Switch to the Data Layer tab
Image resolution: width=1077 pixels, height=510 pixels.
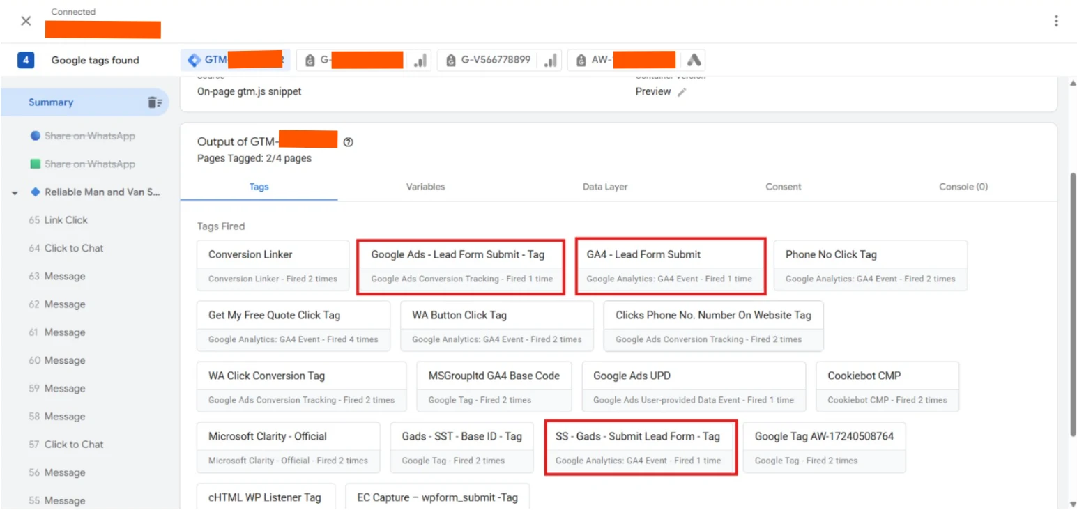click(605, 187)
